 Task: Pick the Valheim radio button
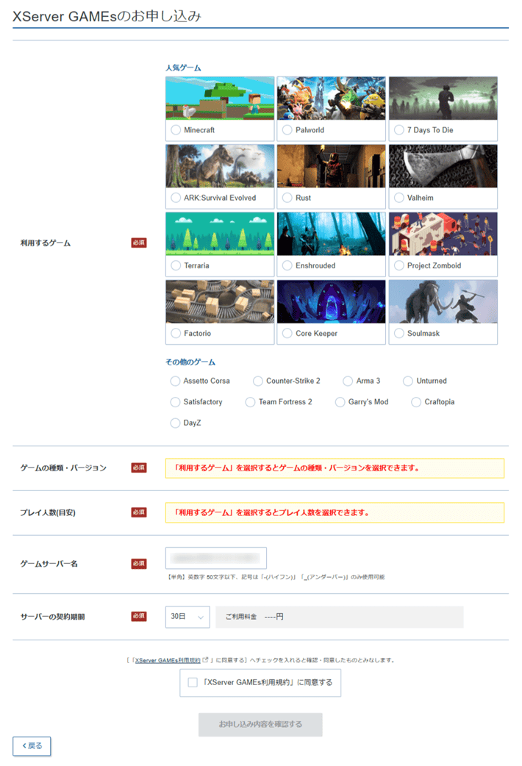[398, 198]
